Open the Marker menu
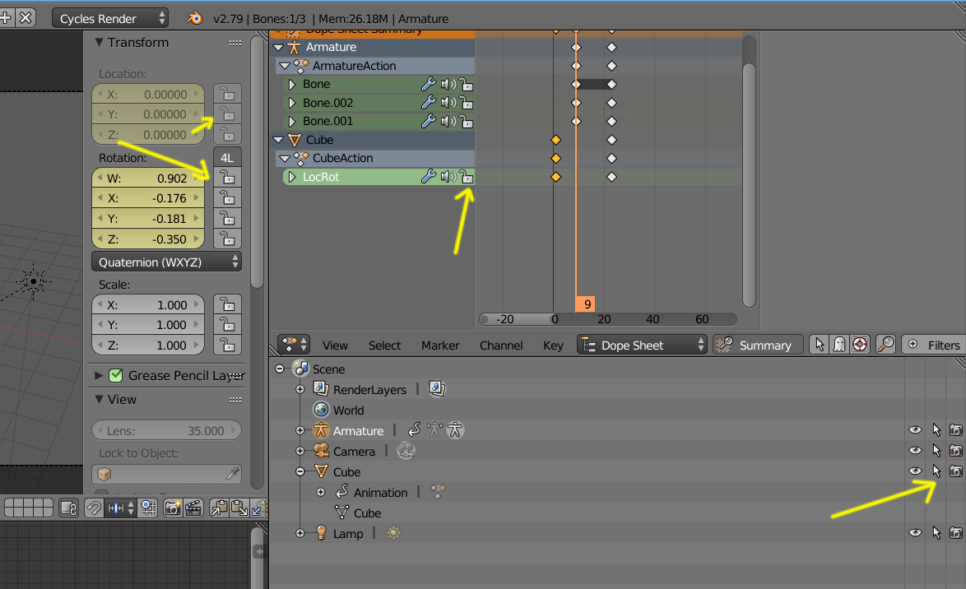Viewport: 966px width, 589px height. tap(440, 345)
